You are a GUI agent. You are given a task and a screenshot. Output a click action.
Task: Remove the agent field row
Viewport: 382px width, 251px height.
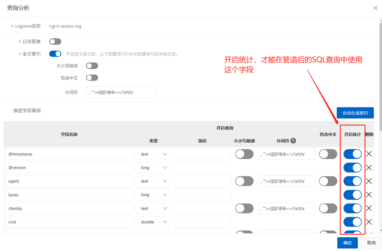click(x=369, y=181)
